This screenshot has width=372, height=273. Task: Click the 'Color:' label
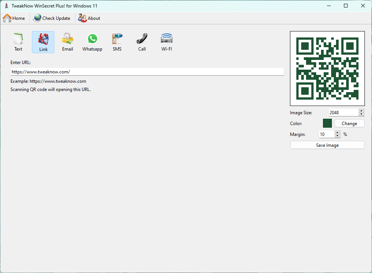(x=296, y=124)
